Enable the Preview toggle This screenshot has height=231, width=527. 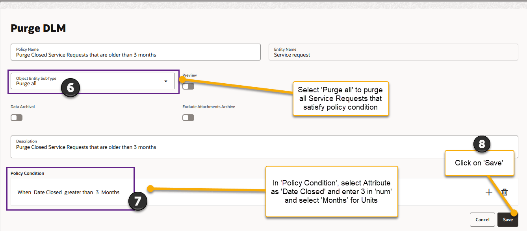188,86
